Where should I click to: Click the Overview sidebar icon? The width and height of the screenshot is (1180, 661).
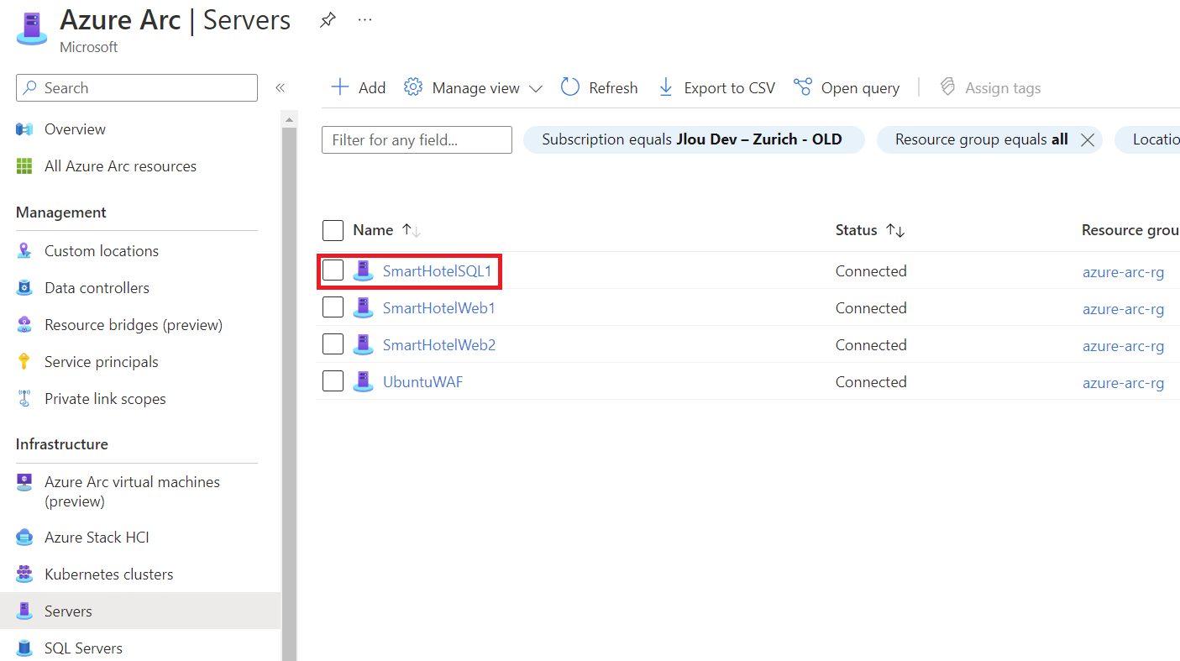24,129
